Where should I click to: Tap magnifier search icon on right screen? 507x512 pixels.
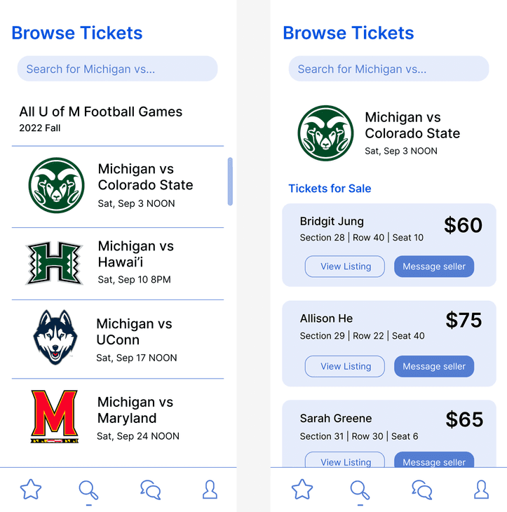pos(360,490)
